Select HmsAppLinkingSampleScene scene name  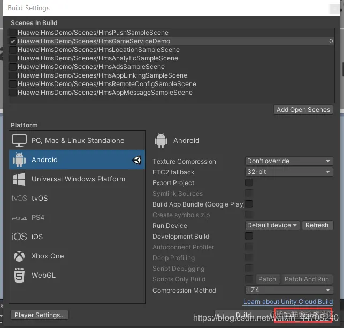pos(103,75)
